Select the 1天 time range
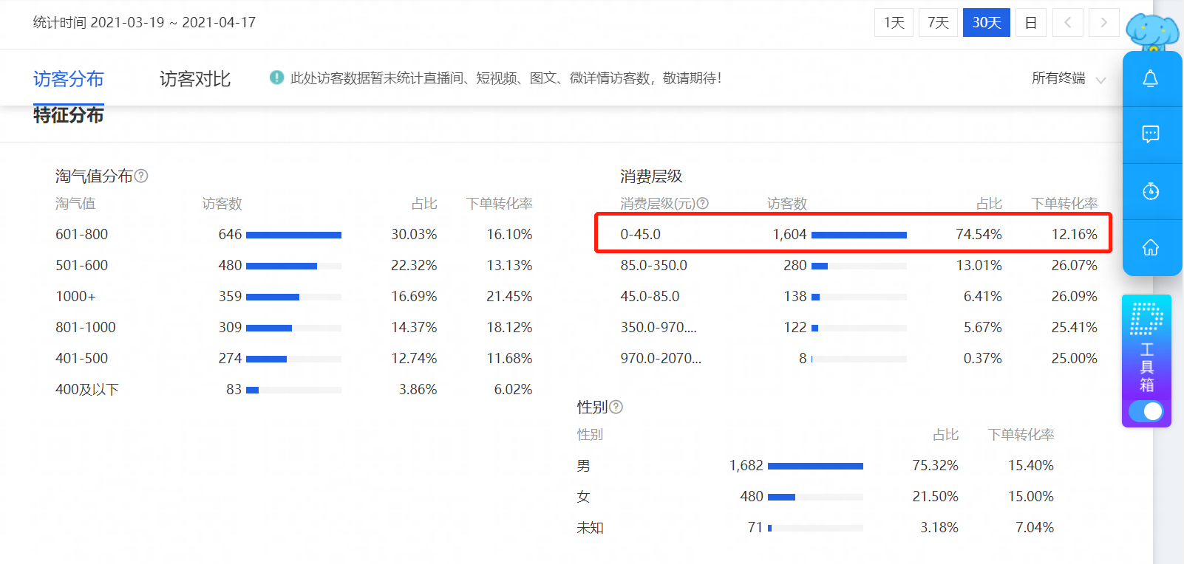1184x564 pixels. (894, 23)
